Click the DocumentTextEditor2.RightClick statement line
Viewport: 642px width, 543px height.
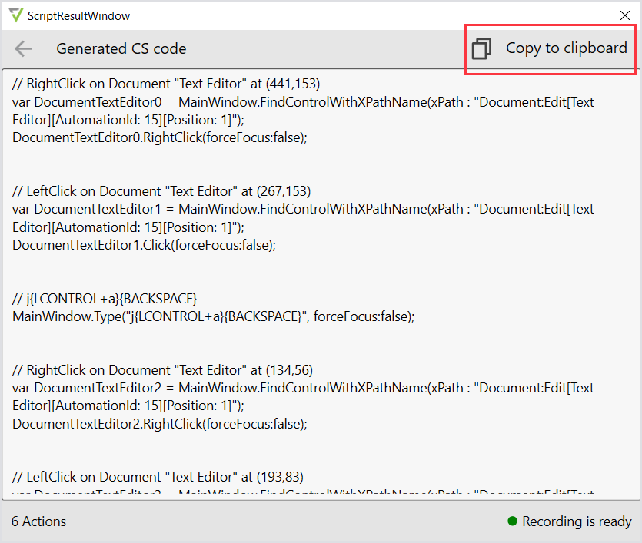(159, 424)
